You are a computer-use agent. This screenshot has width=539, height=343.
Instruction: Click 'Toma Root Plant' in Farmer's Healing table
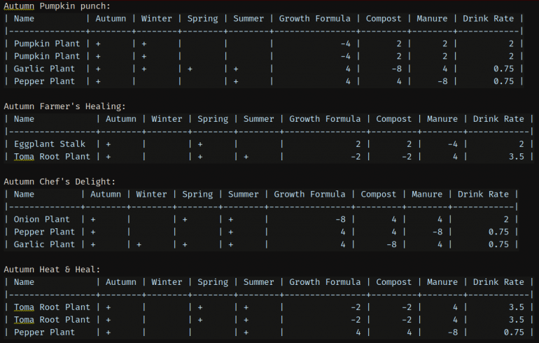coord(52,157)
